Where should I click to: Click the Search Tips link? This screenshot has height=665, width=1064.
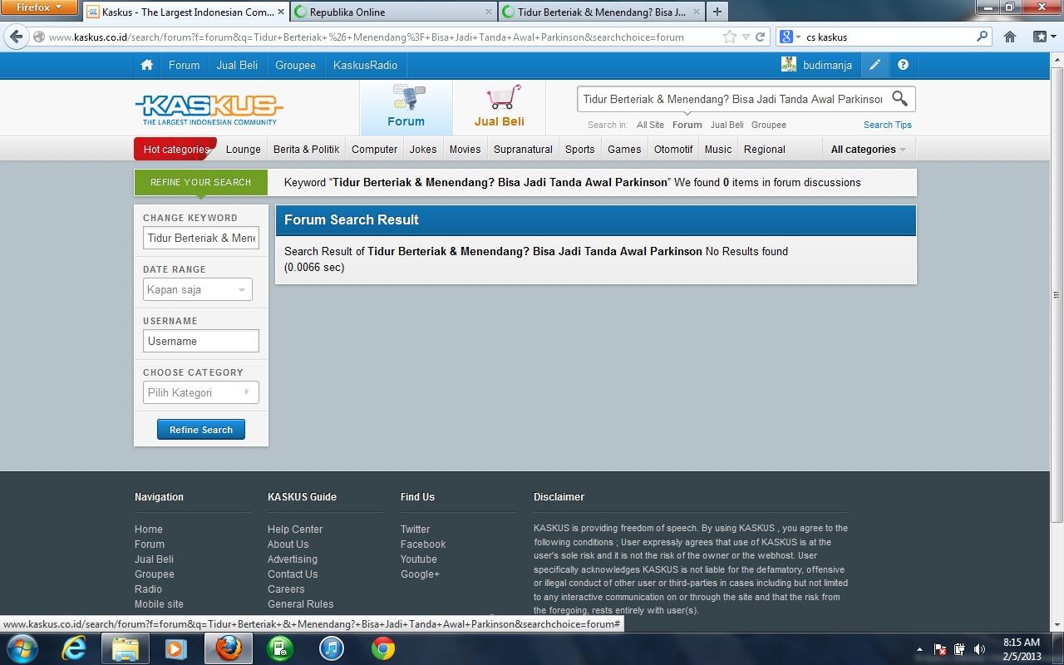(887, 125)
